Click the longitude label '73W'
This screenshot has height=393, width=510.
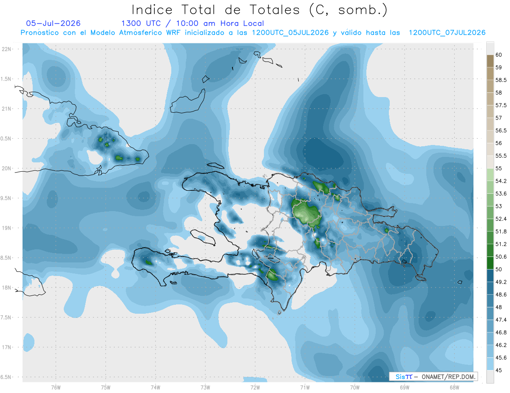click(205, 387)
